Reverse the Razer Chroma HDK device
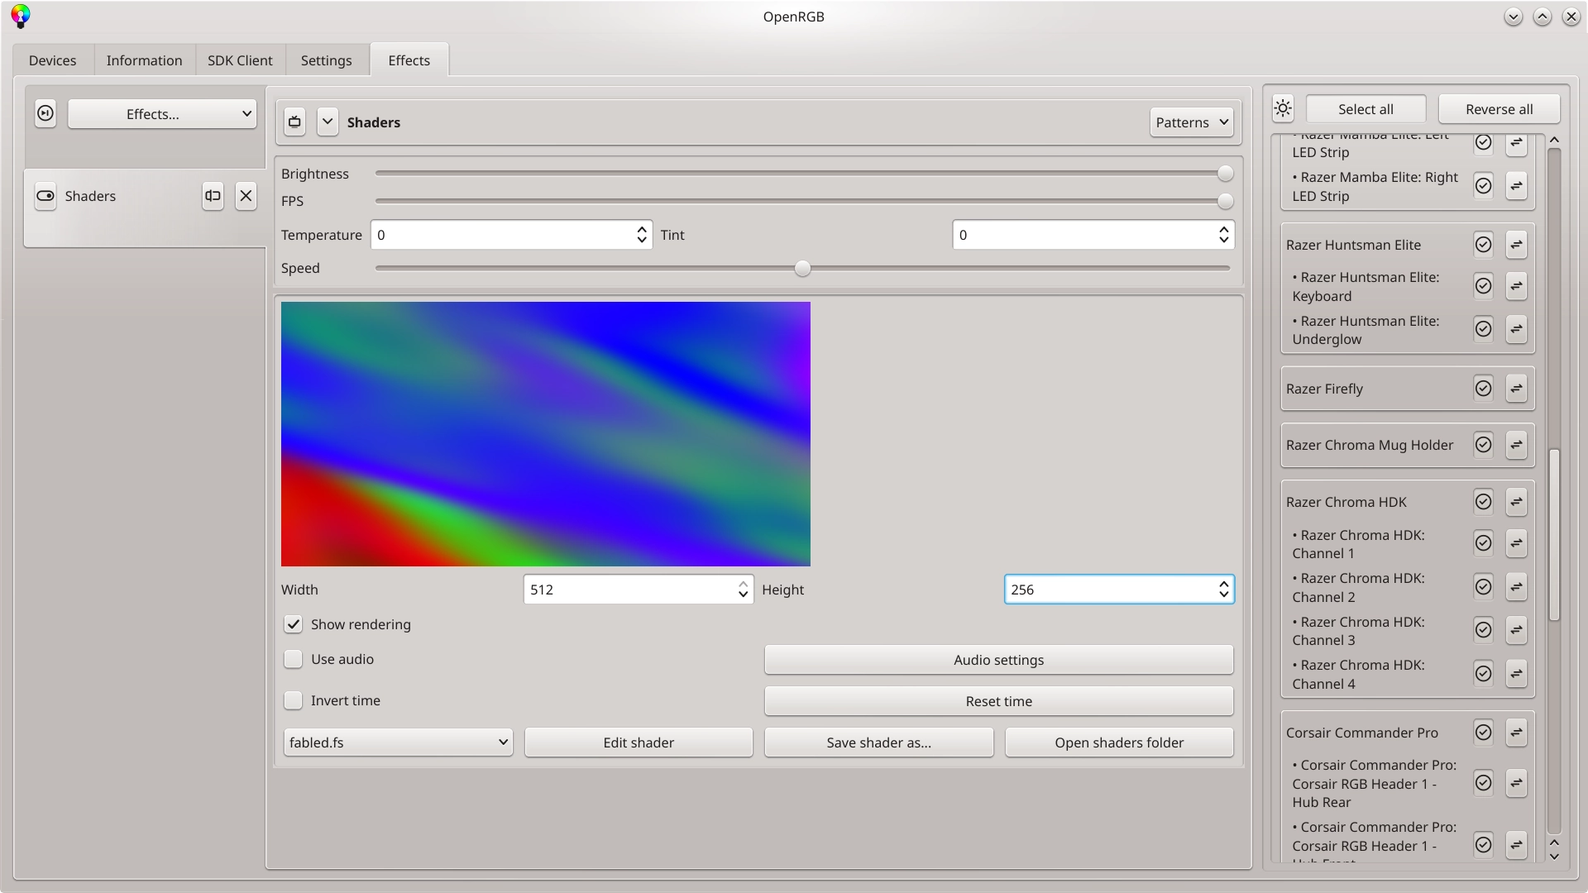1588x893 pixels. pos(1516,502)
